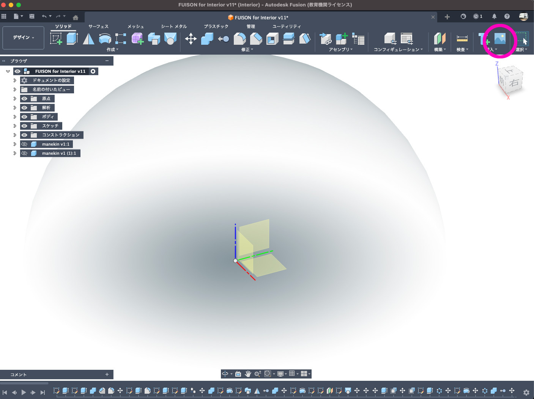The image size is (534, 399).
Task: Expand the コンストラクション folder in the browser
Action: coord(15,135)
